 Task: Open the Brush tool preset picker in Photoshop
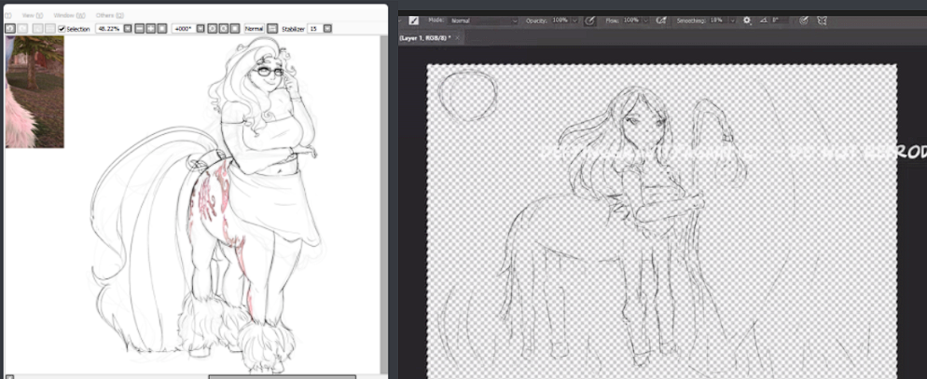pos(414,20)
